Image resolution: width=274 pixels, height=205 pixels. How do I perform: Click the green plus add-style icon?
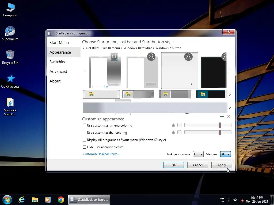[x=222, y=117]
